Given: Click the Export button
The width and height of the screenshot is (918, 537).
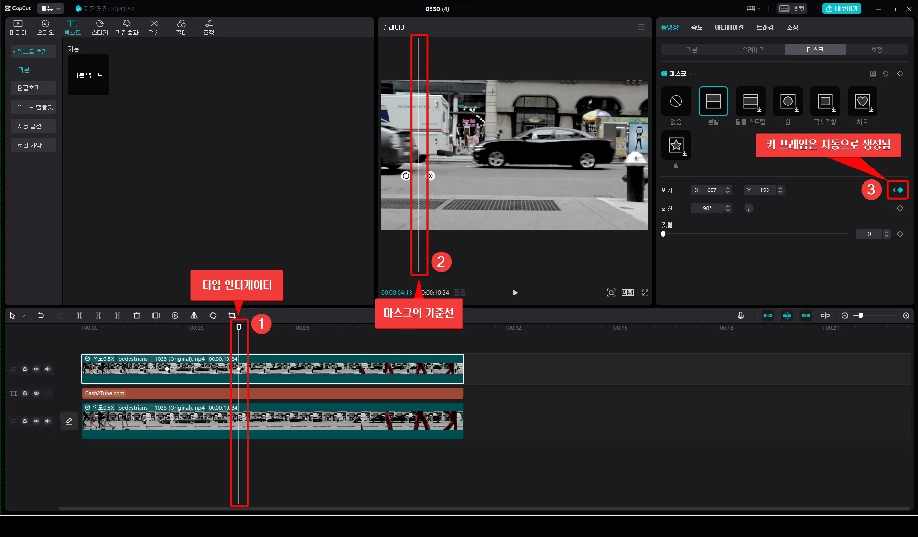Looking at the screenshot, I should [x=842, y=9].
